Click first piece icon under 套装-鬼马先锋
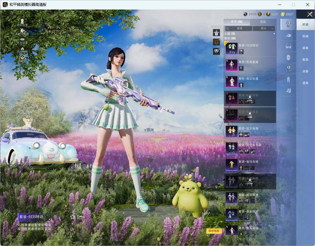The width and height of the screenshot is (315, 246). pyautogui.click(x=241, y=168)
